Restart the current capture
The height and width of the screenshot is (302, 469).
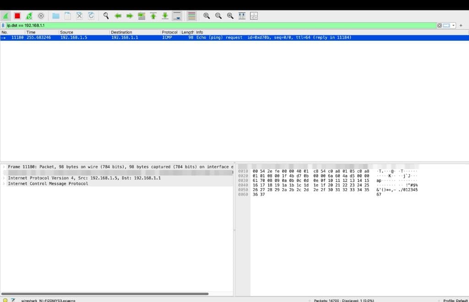coord(29,16)
